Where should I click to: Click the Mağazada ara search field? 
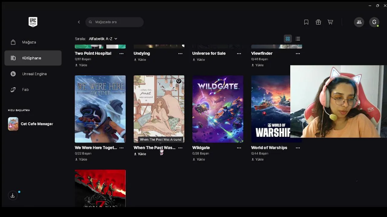(x=114, y=22)
